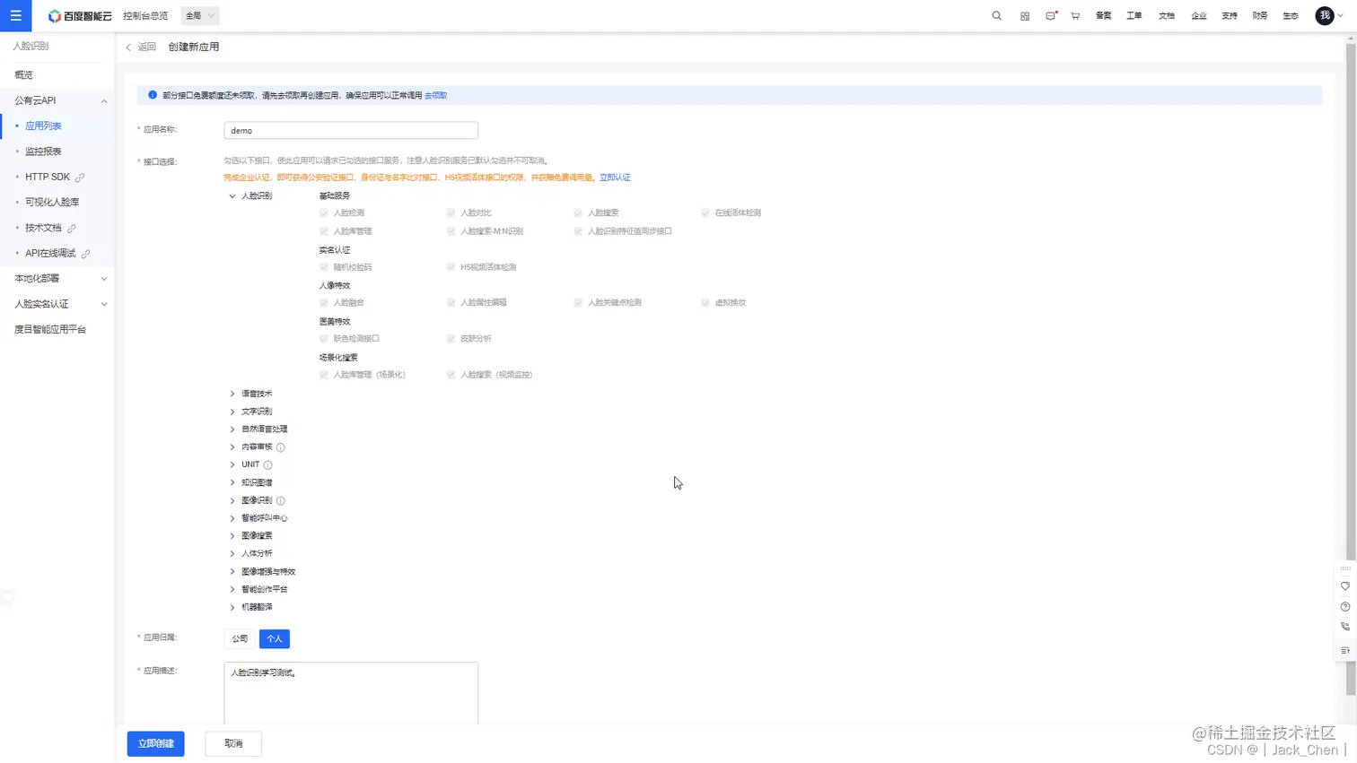Click the vertical scrollbar on the right edge
Screen dimensions: 1357x763
pos(1352,369)
